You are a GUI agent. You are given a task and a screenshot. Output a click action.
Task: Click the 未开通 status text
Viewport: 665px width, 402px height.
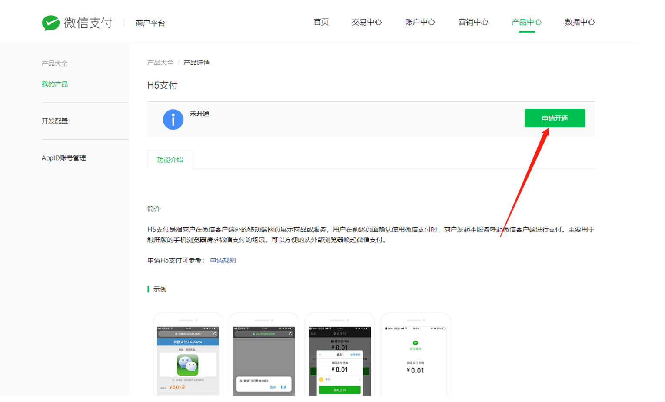199,114
